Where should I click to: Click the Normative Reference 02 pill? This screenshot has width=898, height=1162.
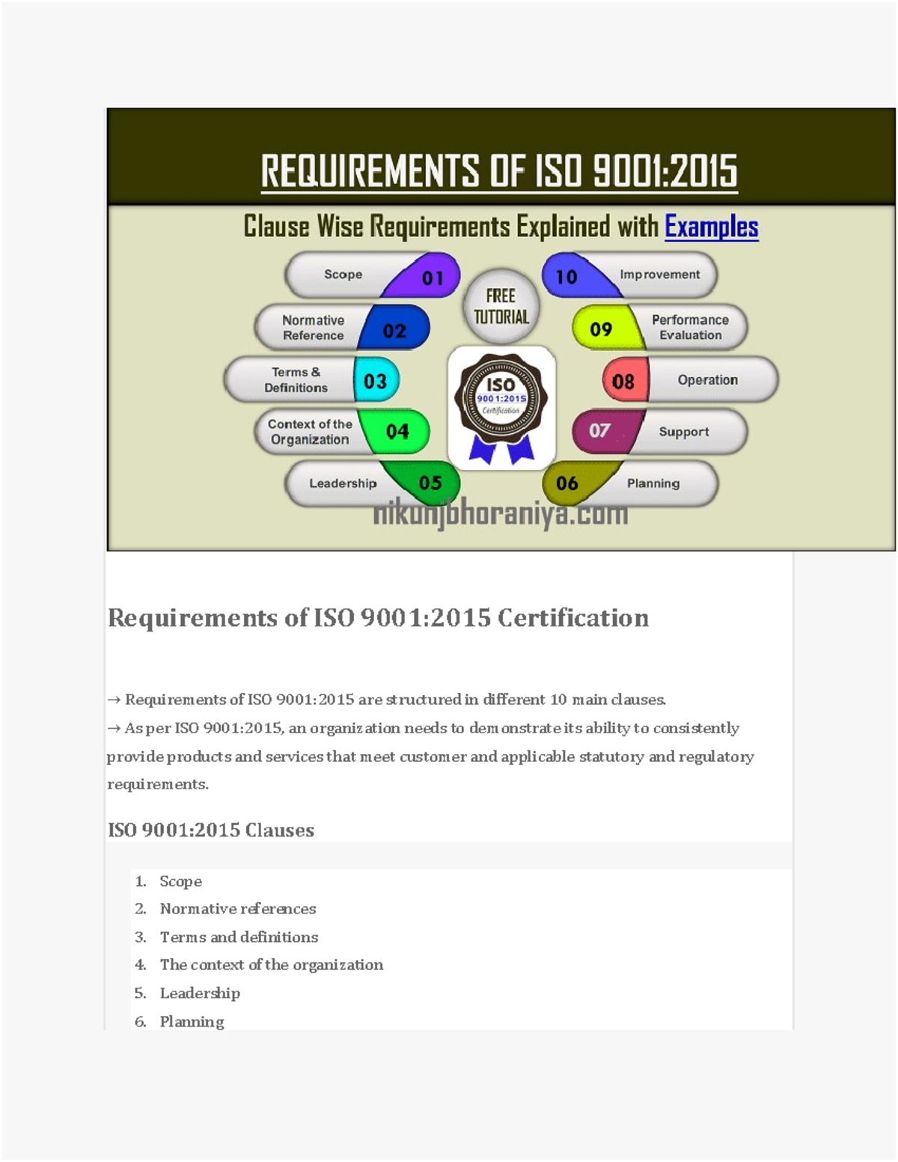click(x=343, y=327)
